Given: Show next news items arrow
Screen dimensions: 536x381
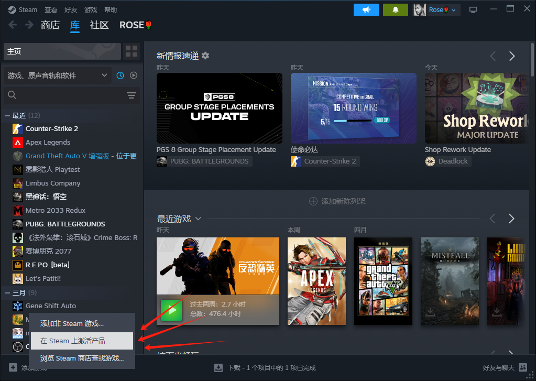Looking at the screenshot, I should pos(512,56).
